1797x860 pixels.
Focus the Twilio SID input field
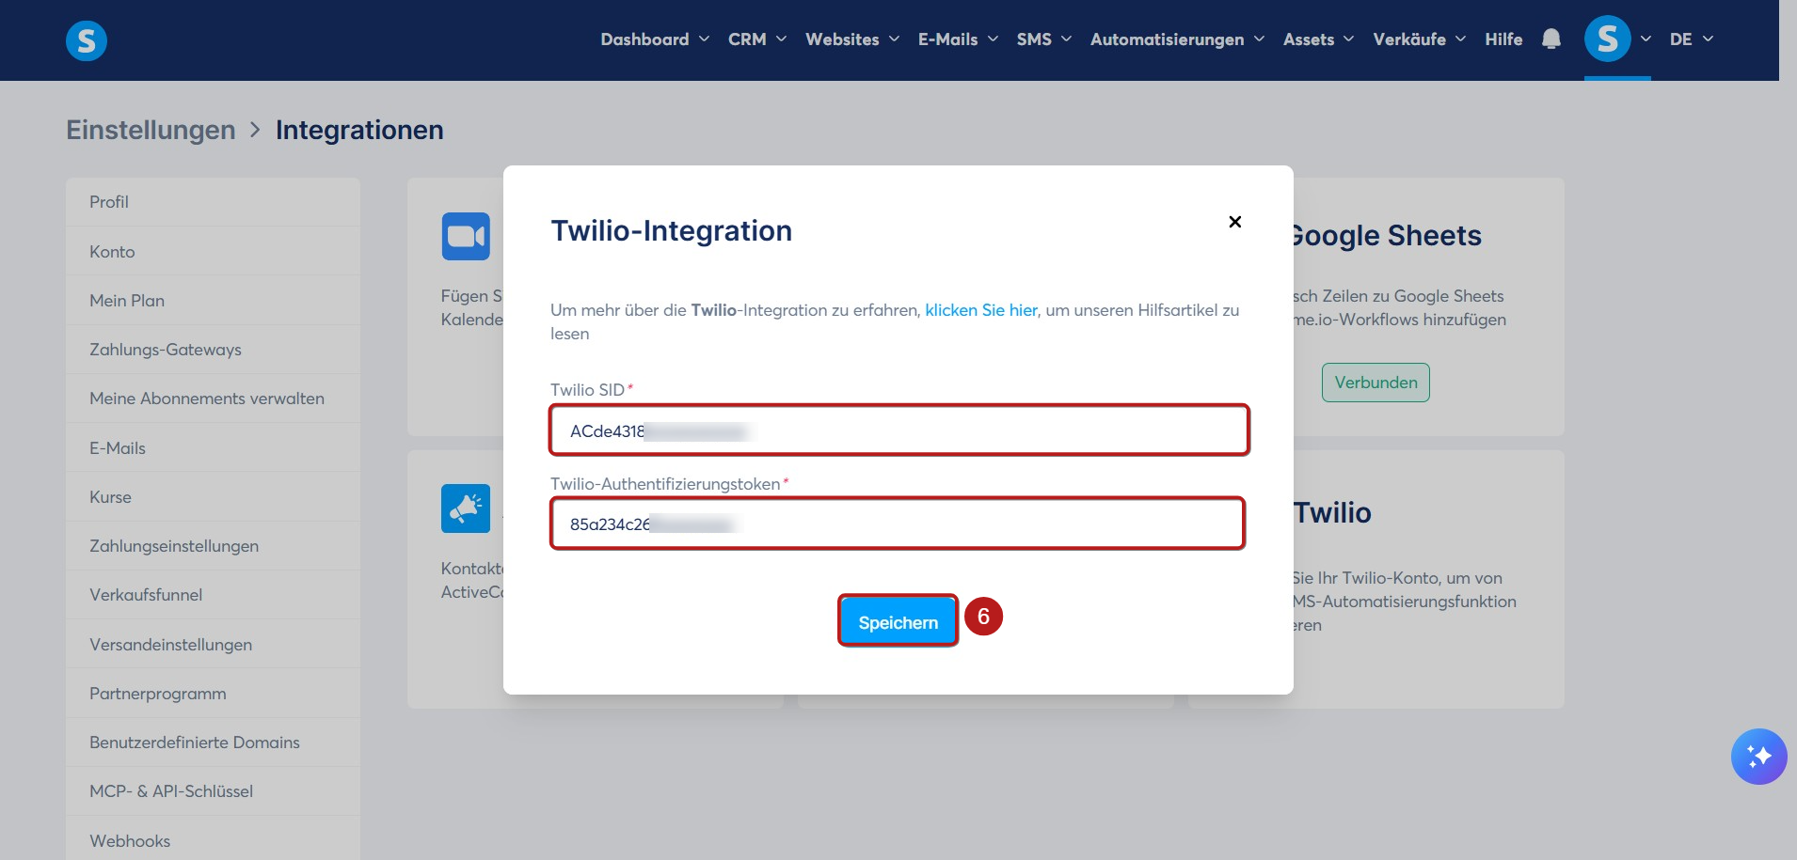click(x=899, y=430)
